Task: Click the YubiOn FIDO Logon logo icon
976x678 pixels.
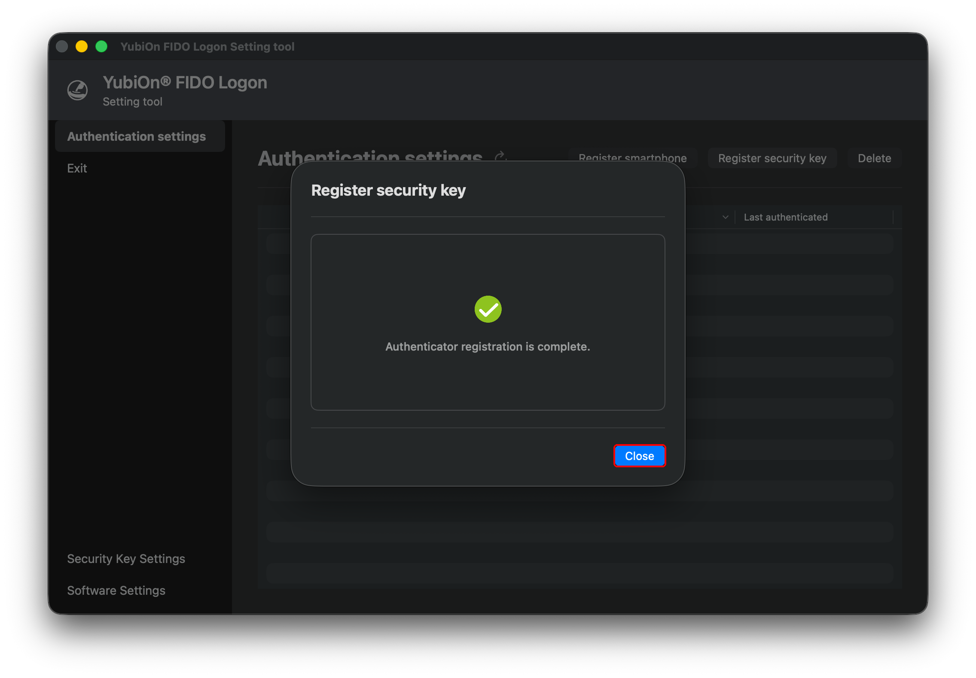Action: point(78,91)
